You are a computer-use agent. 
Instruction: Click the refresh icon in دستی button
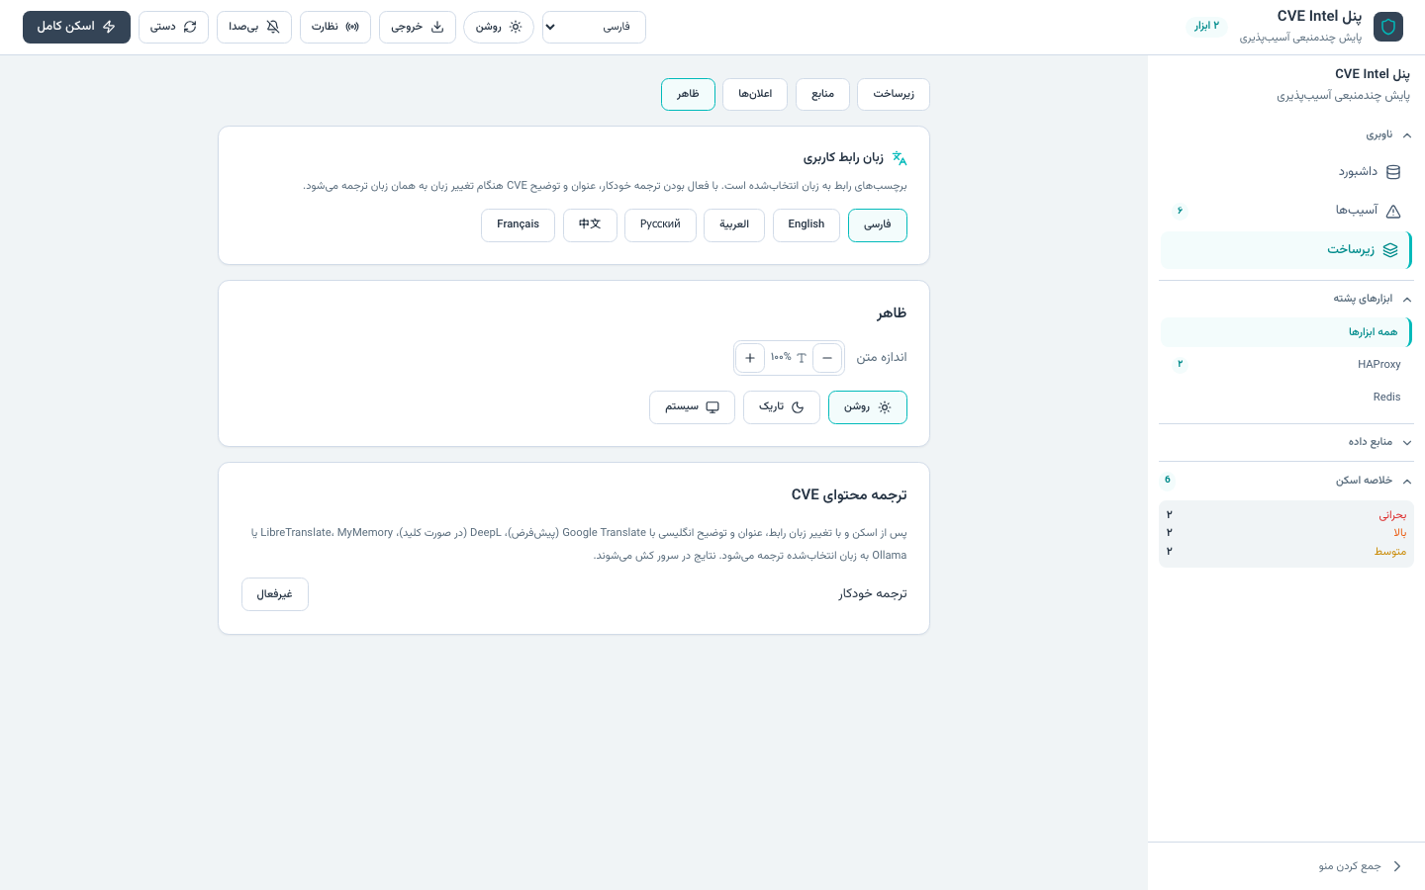point(190,27)
